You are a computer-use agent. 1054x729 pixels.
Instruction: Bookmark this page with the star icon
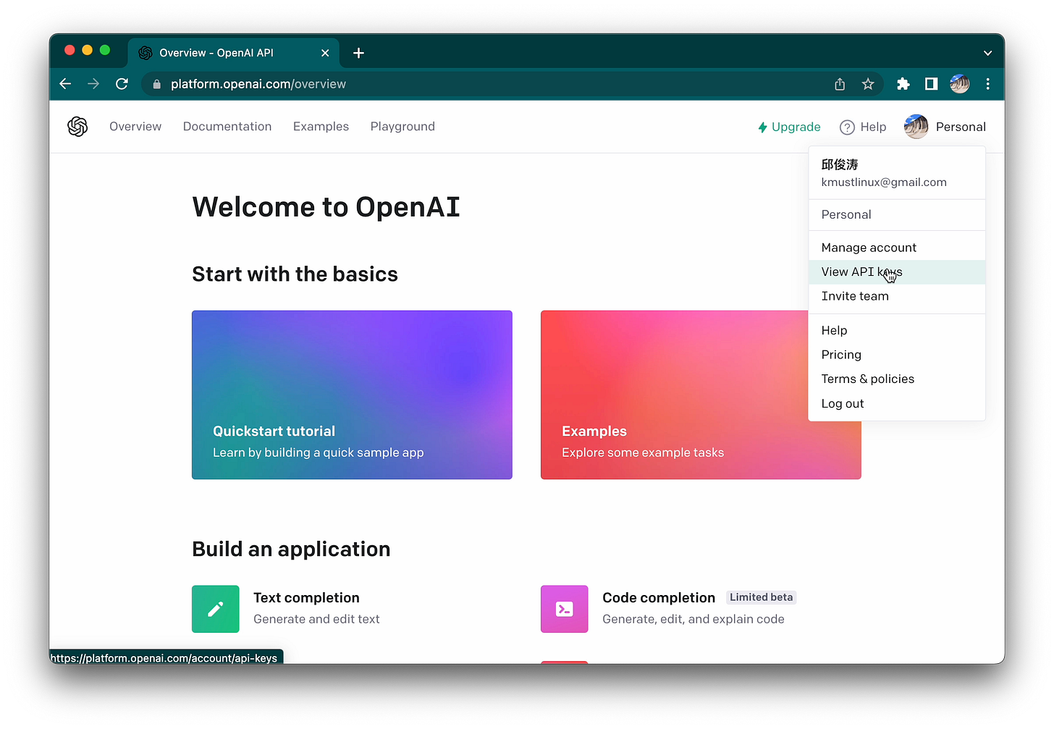(x=868, y=84)
